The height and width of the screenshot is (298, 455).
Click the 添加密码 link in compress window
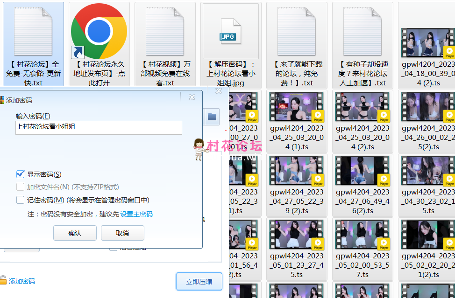[x=22, y=281]
